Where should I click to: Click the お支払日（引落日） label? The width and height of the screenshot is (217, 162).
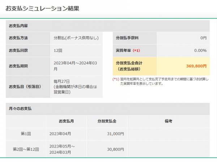click(x=25, y=86)
